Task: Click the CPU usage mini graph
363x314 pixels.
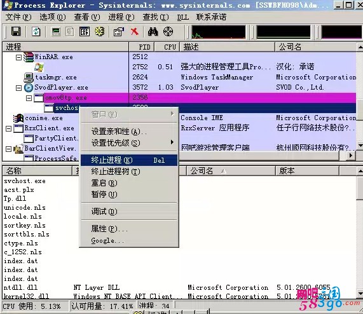Action: [218, 32]
